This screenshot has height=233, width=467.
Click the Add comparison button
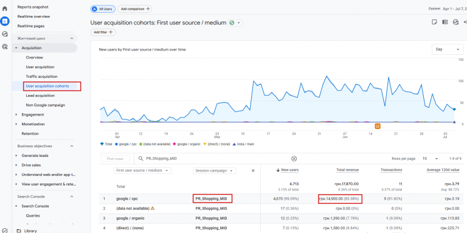tap(134, 9)
